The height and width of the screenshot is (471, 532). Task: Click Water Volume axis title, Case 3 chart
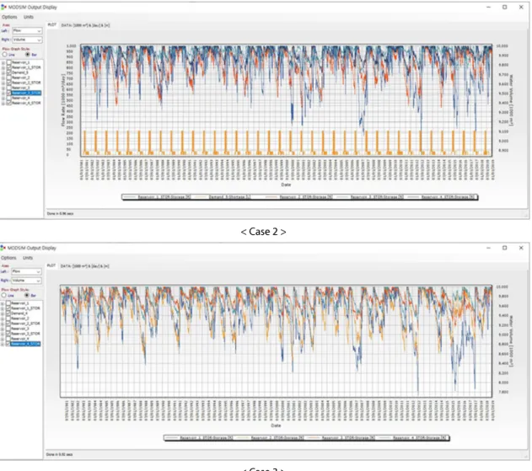pos(511,340)
